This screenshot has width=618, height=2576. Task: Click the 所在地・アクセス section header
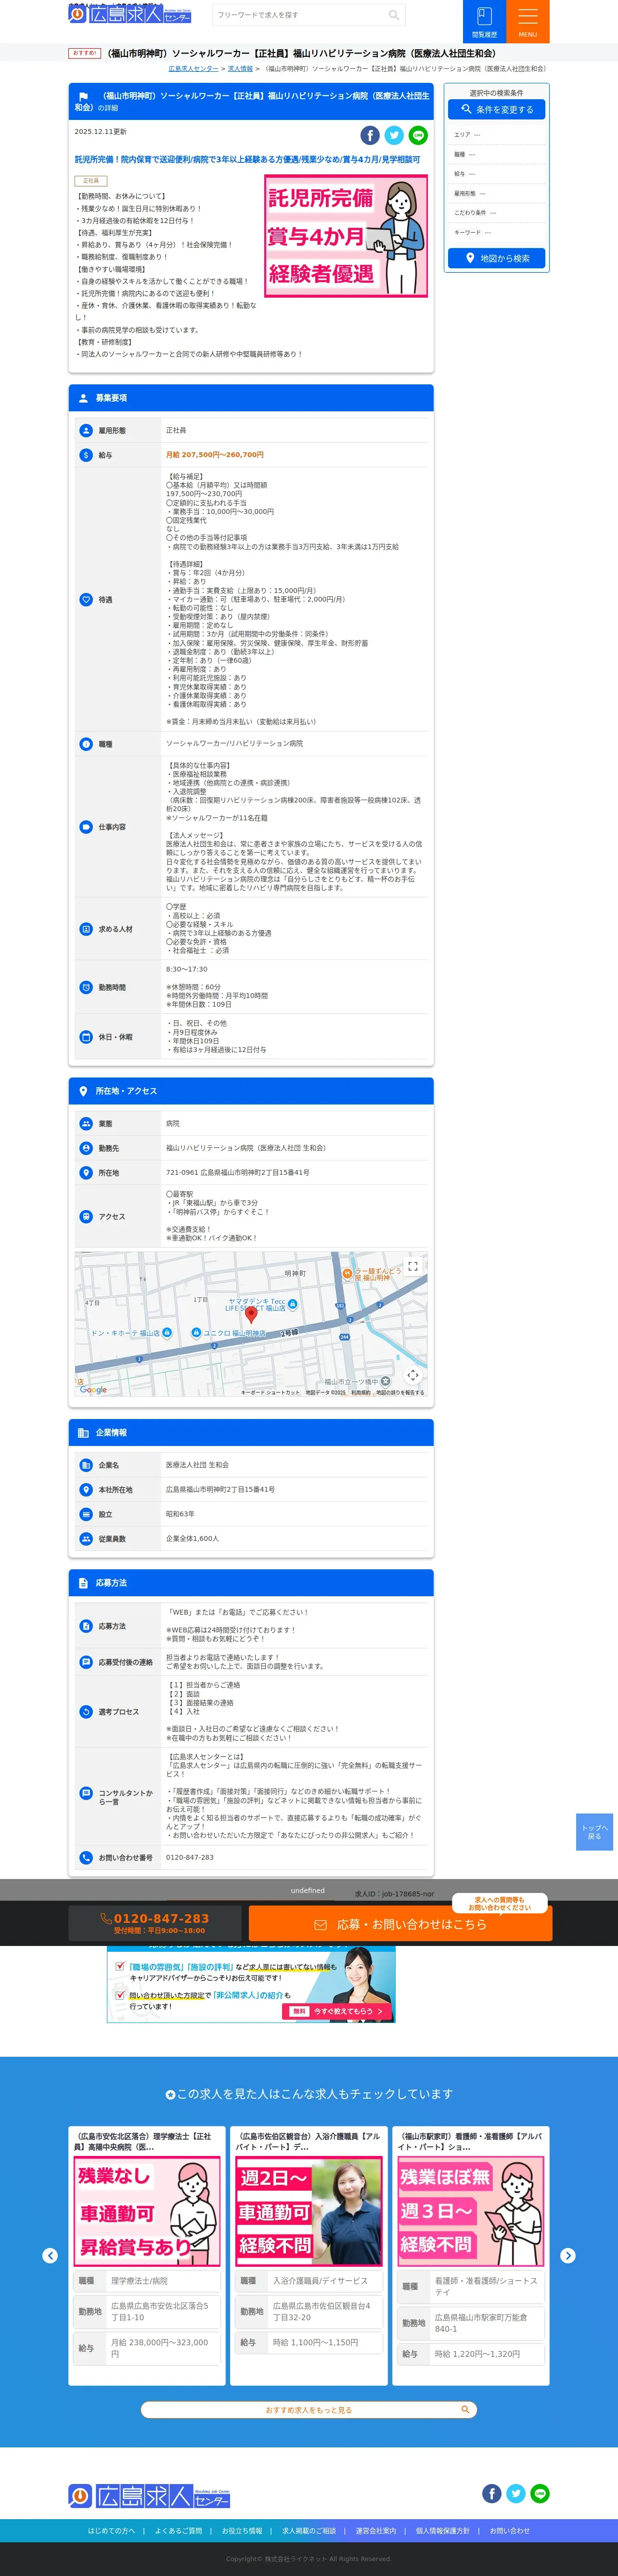click(251, 1091)
